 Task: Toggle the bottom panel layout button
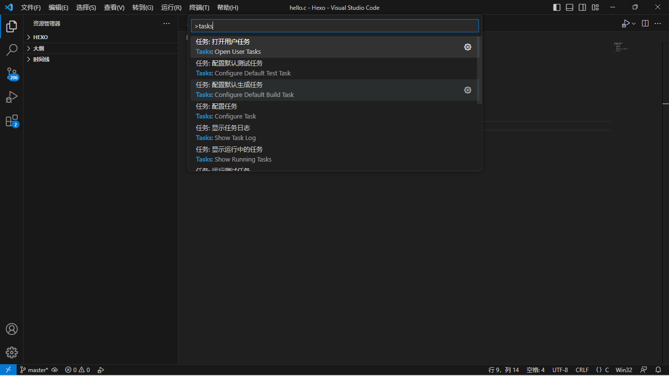(570, 7)
